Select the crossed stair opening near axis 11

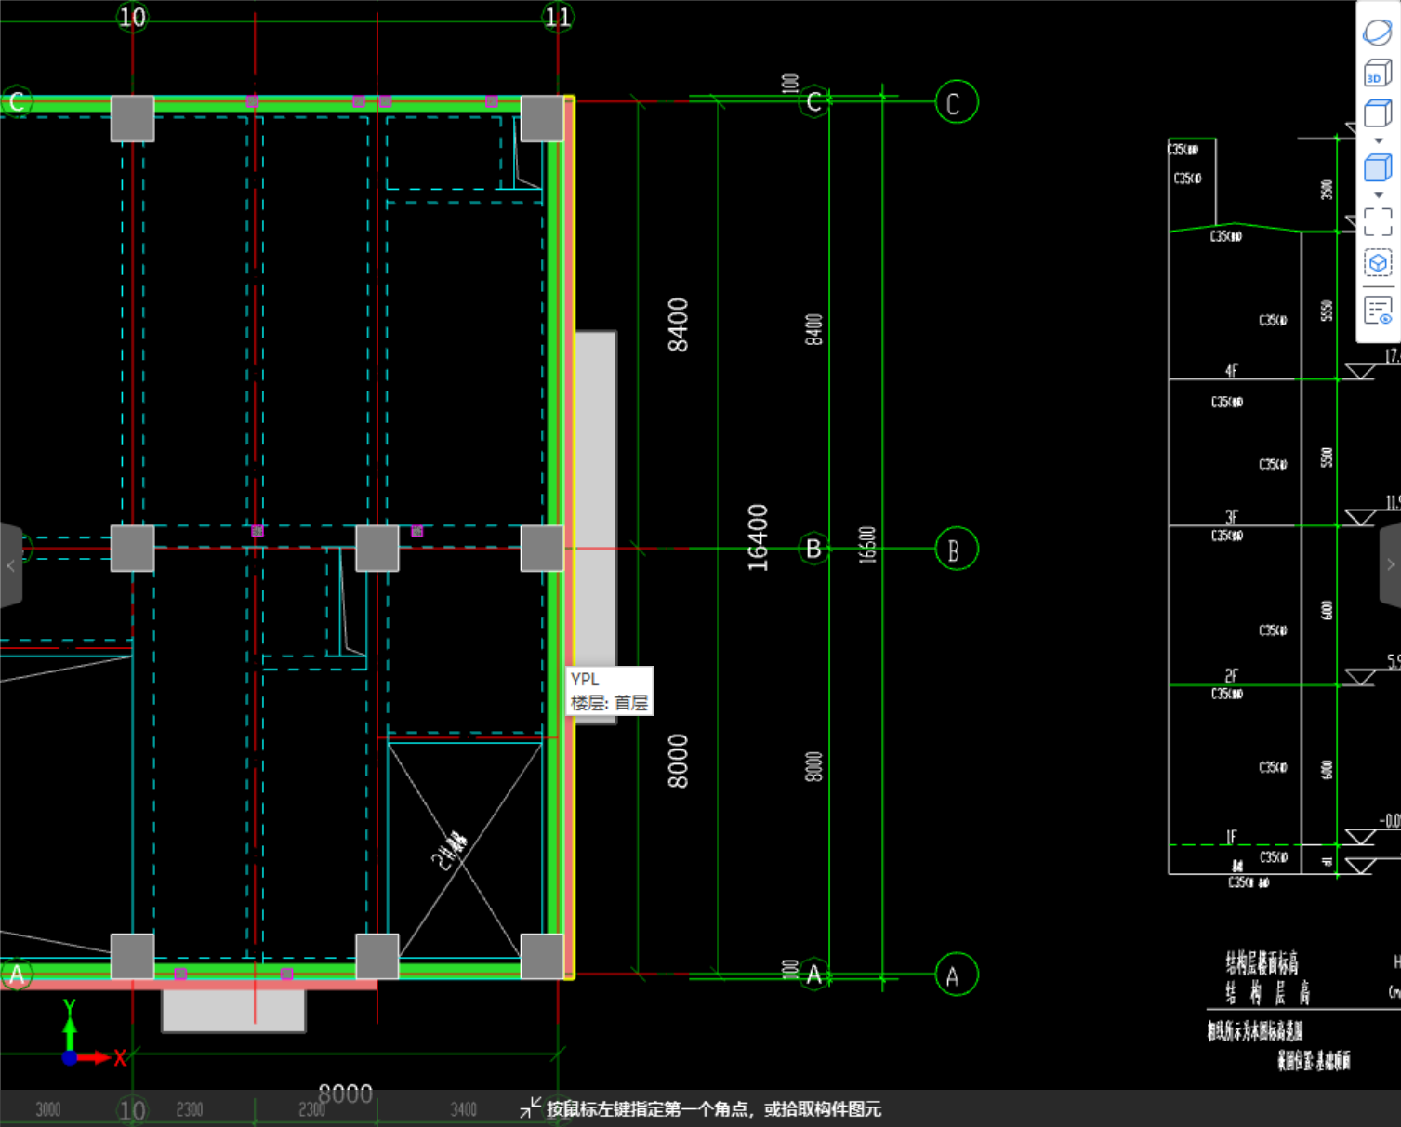(465, 850)
